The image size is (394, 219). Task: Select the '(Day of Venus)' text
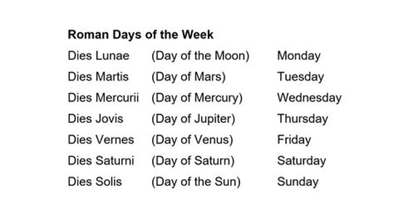point(192,140)
